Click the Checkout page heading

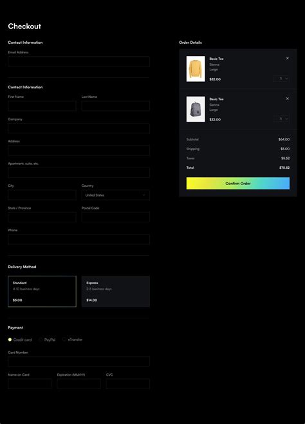click(24, 26)
